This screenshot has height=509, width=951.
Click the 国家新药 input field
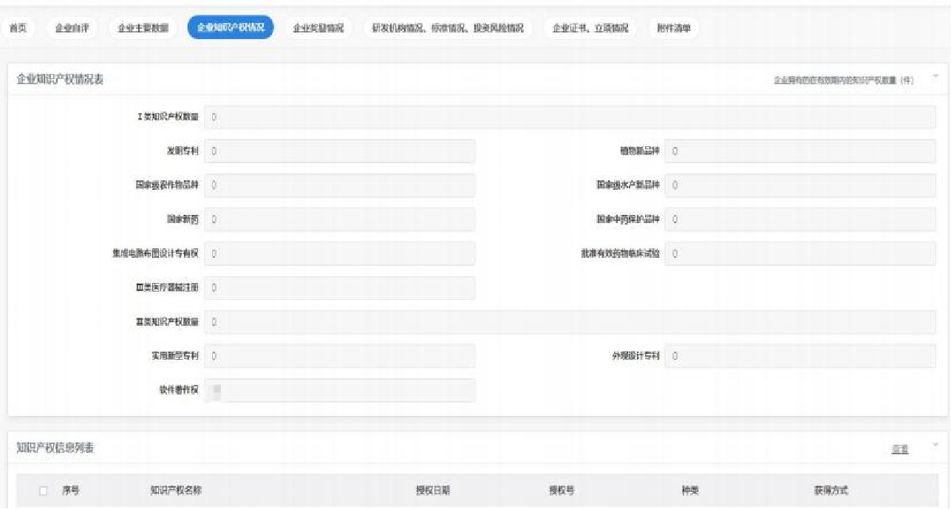coord(340,219)
